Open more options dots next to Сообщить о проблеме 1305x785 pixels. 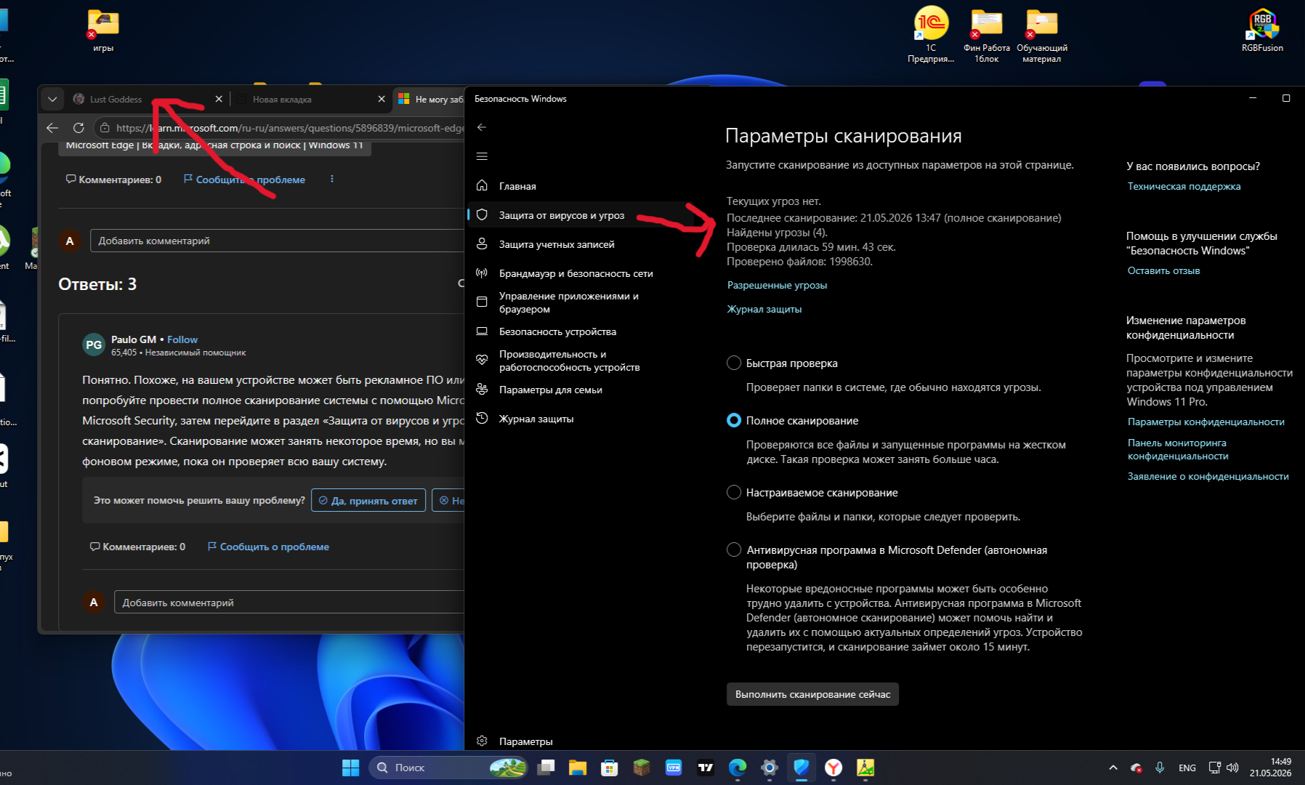click(332, 179)
